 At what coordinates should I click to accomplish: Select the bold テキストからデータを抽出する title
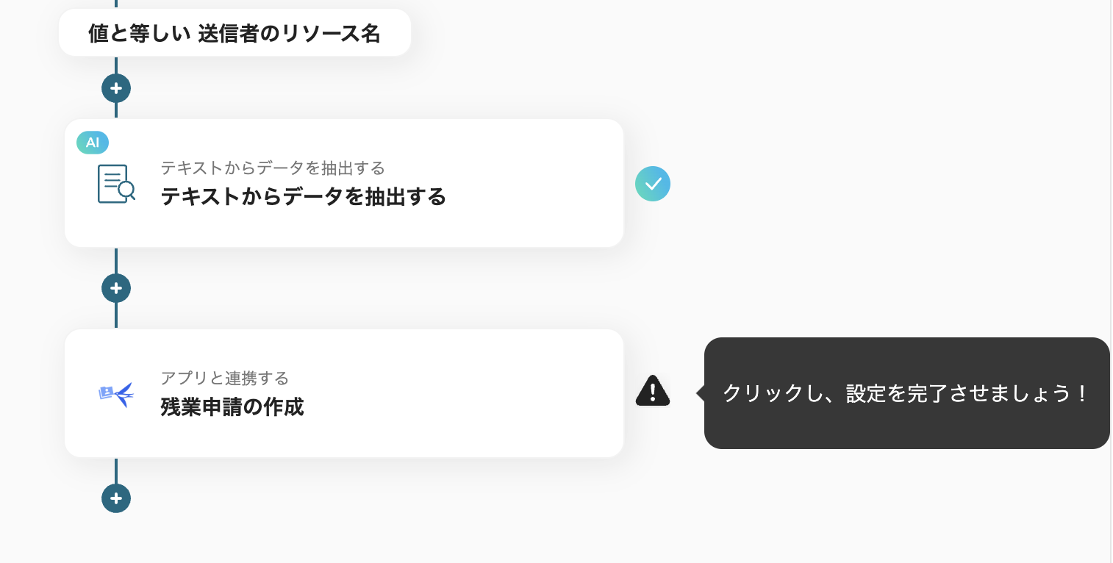pyautogui.click(x=303, y=197)
